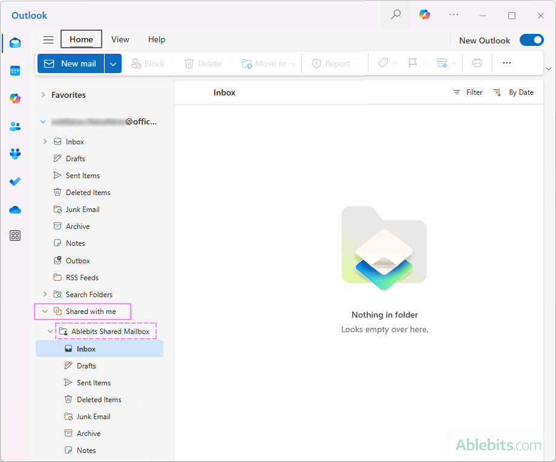The image size is (556, 462).
Task: Click the sort direction arrow icon
Action: pyautogui.click(x=497, y=92)
